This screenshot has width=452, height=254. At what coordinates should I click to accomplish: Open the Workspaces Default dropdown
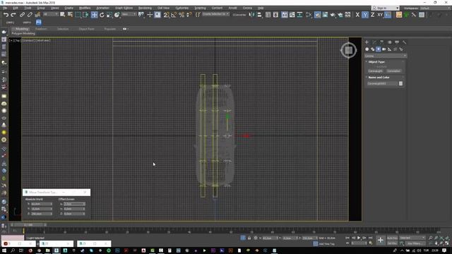435,8
